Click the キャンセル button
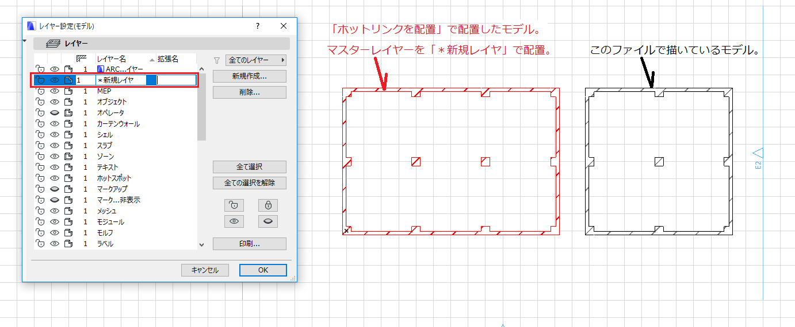Screen dimensions: 795x327 (205, 270)
